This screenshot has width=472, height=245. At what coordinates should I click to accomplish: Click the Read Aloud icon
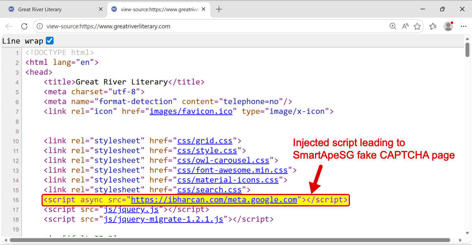[405, 26]
